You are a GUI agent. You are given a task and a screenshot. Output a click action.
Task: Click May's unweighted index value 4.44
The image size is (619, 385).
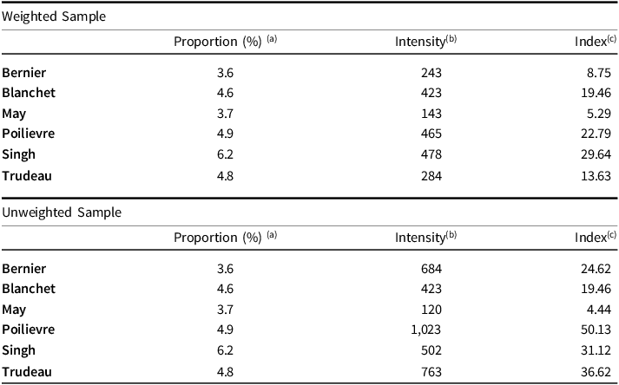(x=599, y=310)
